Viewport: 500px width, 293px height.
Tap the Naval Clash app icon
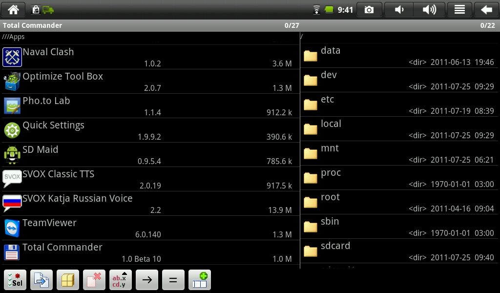(12, 57)
